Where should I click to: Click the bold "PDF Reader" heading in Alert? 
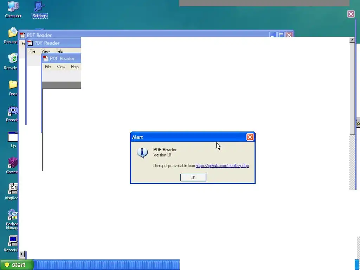[x=165, y=150]
